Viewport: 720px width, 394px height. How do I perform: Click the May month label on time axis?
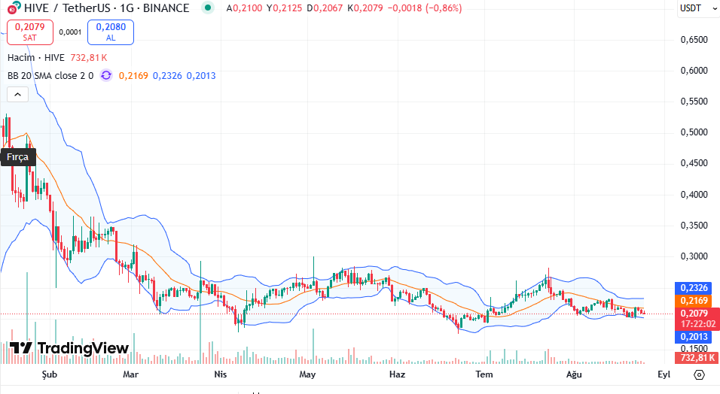[x=307, y=374]
